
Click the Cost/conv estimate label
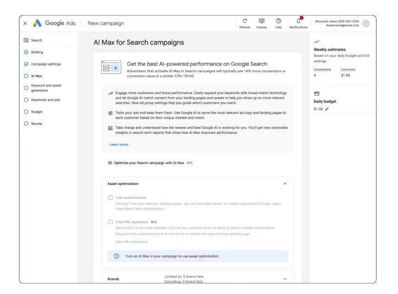point(348,69)
